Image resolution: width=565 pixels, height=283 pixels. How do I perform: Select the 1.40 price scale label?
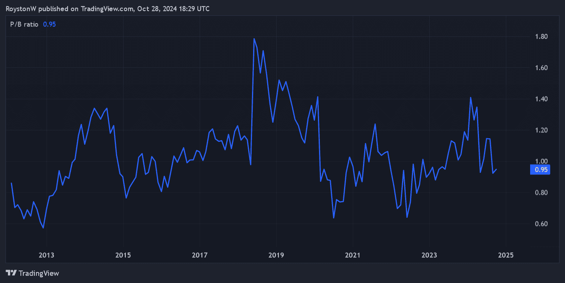click(541, 99)
